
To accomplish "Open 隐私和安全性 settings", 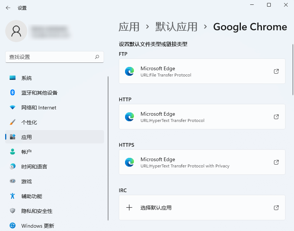I will 55,211.
